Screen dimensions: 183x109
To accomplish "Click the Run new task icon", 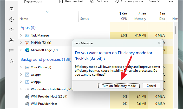I will tap(61, 1).
